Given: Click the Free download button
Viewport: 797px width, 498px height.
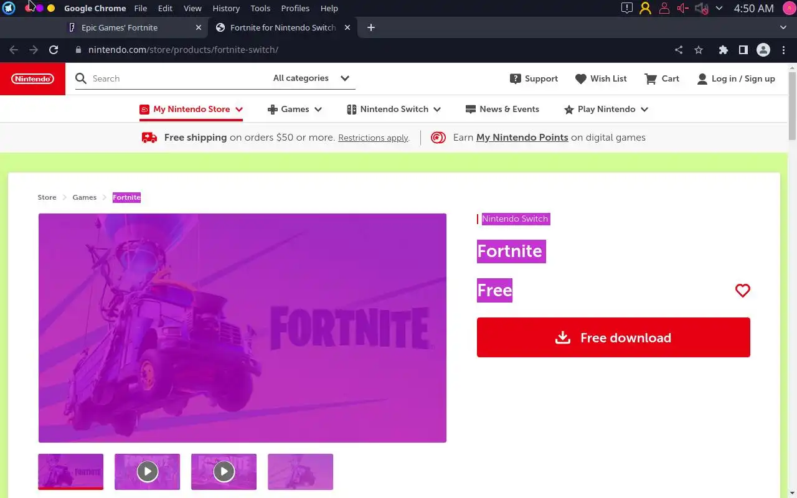Looking at the screenshot, I should click(x=613, y=337).
